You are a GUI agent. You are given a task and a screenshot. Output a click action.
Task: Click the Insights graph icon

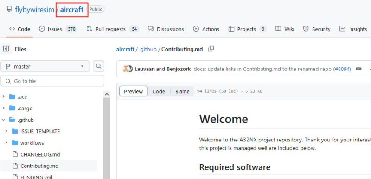342,29
